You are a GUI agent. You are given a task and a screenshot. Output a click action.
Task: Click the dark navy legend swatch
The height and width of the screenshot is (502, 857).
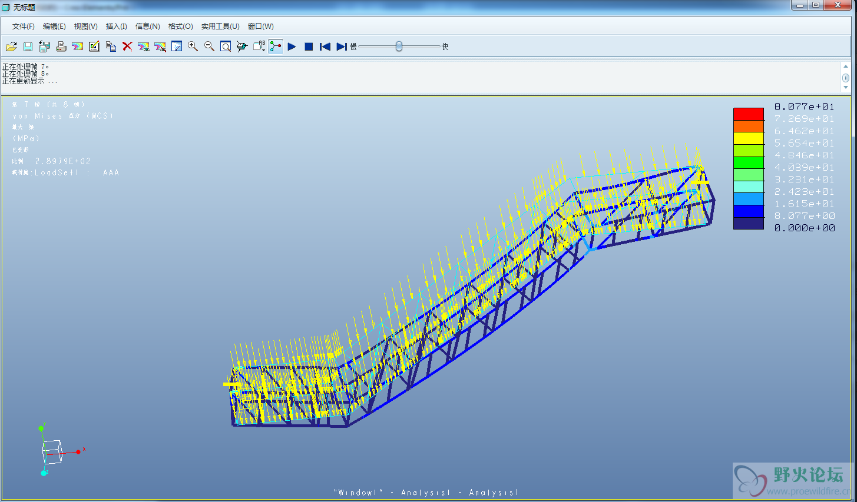pos(749,224)
